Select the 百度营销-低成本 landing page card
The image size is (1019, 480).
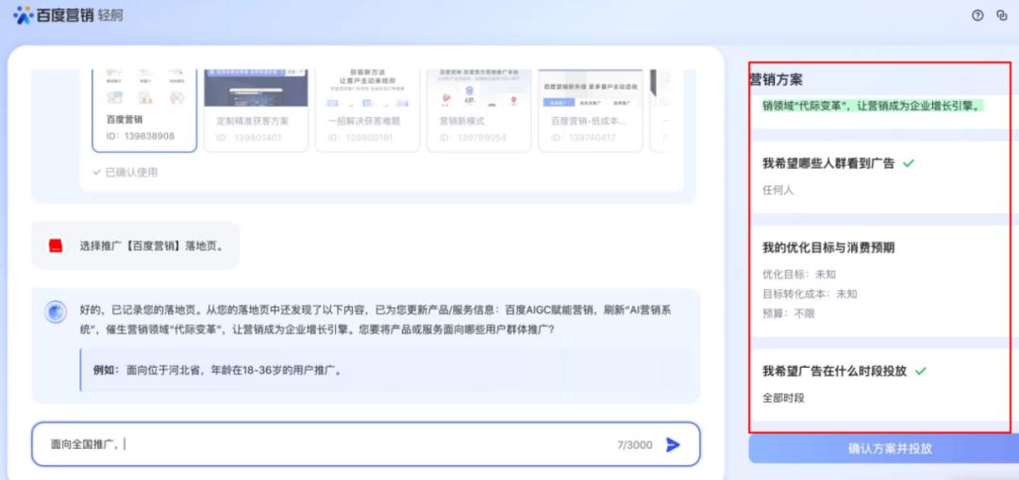[x=591, y=109]
